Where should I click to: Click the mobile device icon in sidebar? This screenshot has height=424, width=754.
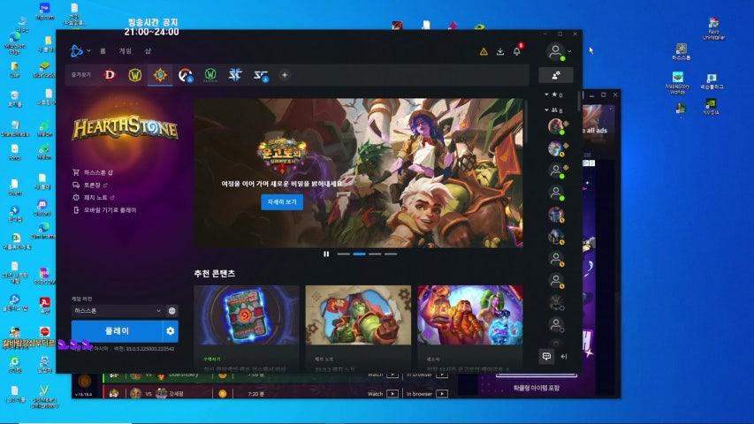76,210
